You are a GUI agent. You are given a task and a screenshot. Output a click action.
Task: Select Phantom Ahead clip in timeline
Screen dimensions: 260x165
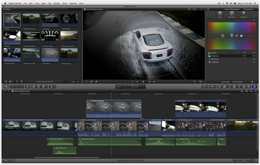(x=114, y=109)
